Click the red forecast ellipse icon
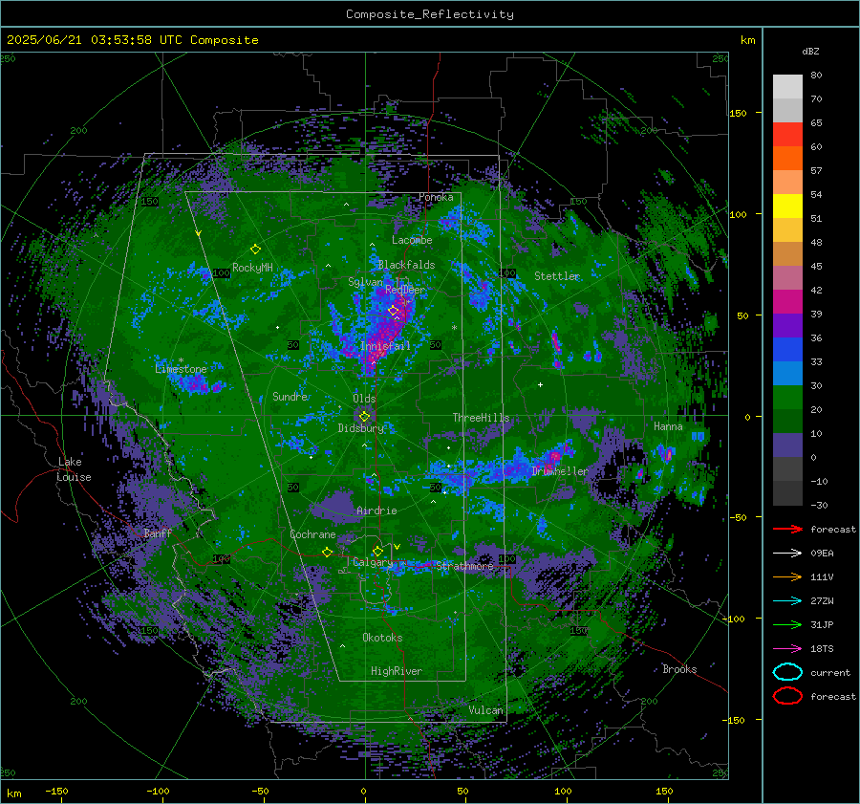The width and height of the screenshot is (860, 804). point(787,696)
